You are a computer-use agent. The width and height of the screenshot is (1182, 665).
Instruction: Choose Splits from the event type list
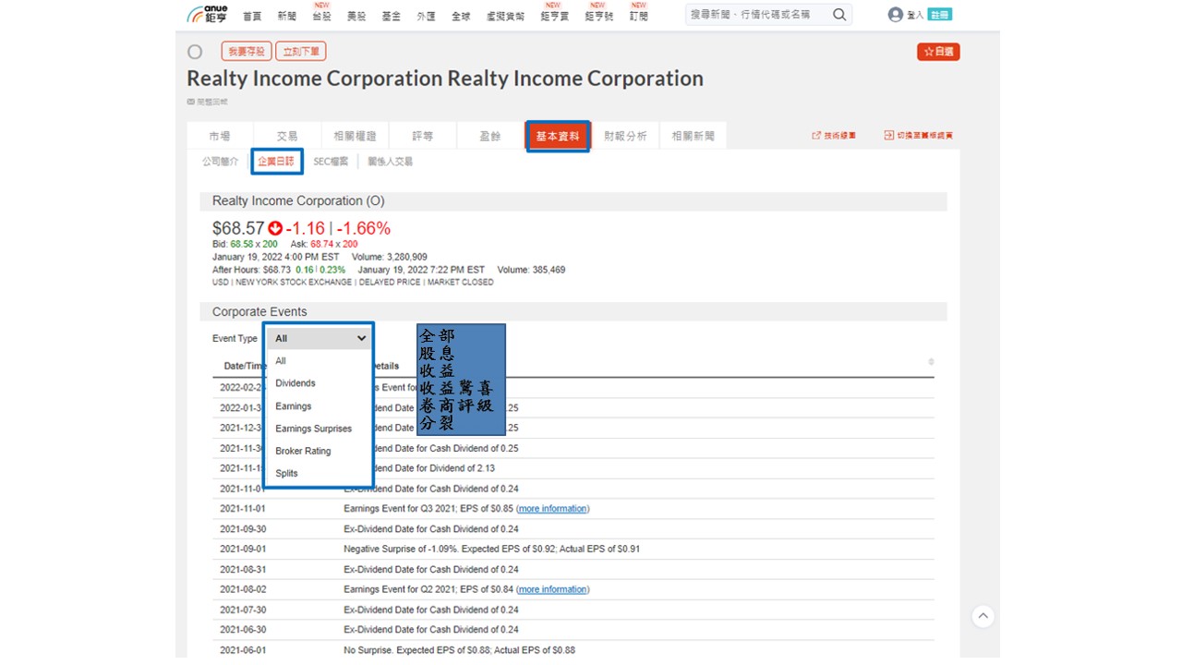click(x=286, y=473)
